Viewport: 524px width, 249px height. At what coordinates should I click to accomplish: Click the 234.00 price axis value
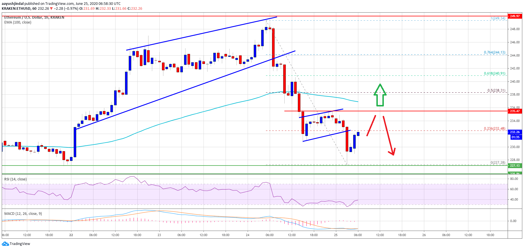pos(515,121)
